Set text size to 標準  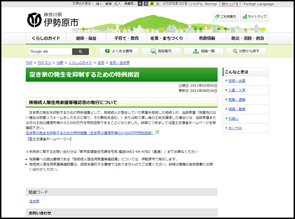click(x=108, y=4)
